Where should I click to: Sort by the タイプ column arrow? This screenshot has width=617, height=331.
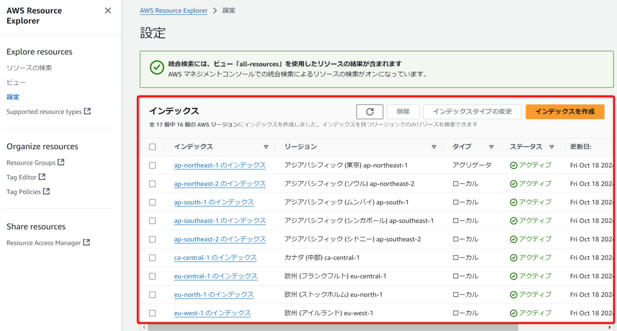click(492, 147)
